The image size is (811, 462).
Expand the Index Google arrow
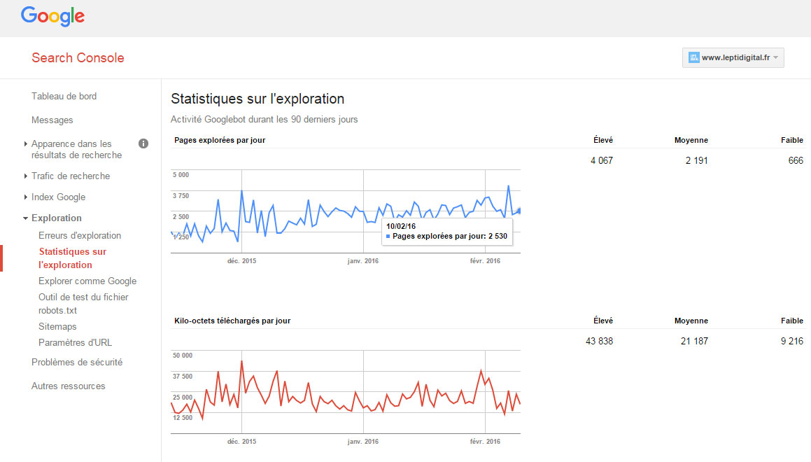click(25, 197)
